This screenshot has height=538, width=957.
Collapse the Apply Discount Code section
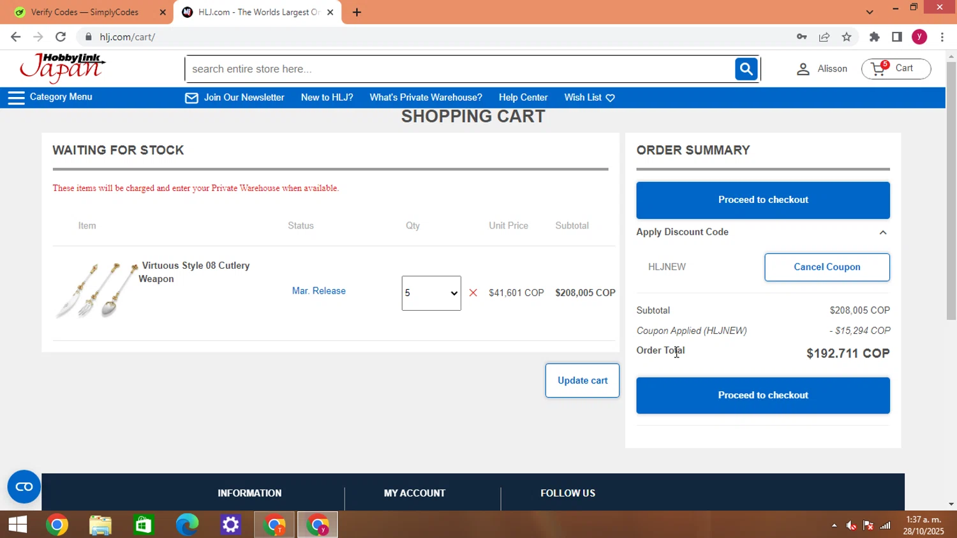(883, 232)
